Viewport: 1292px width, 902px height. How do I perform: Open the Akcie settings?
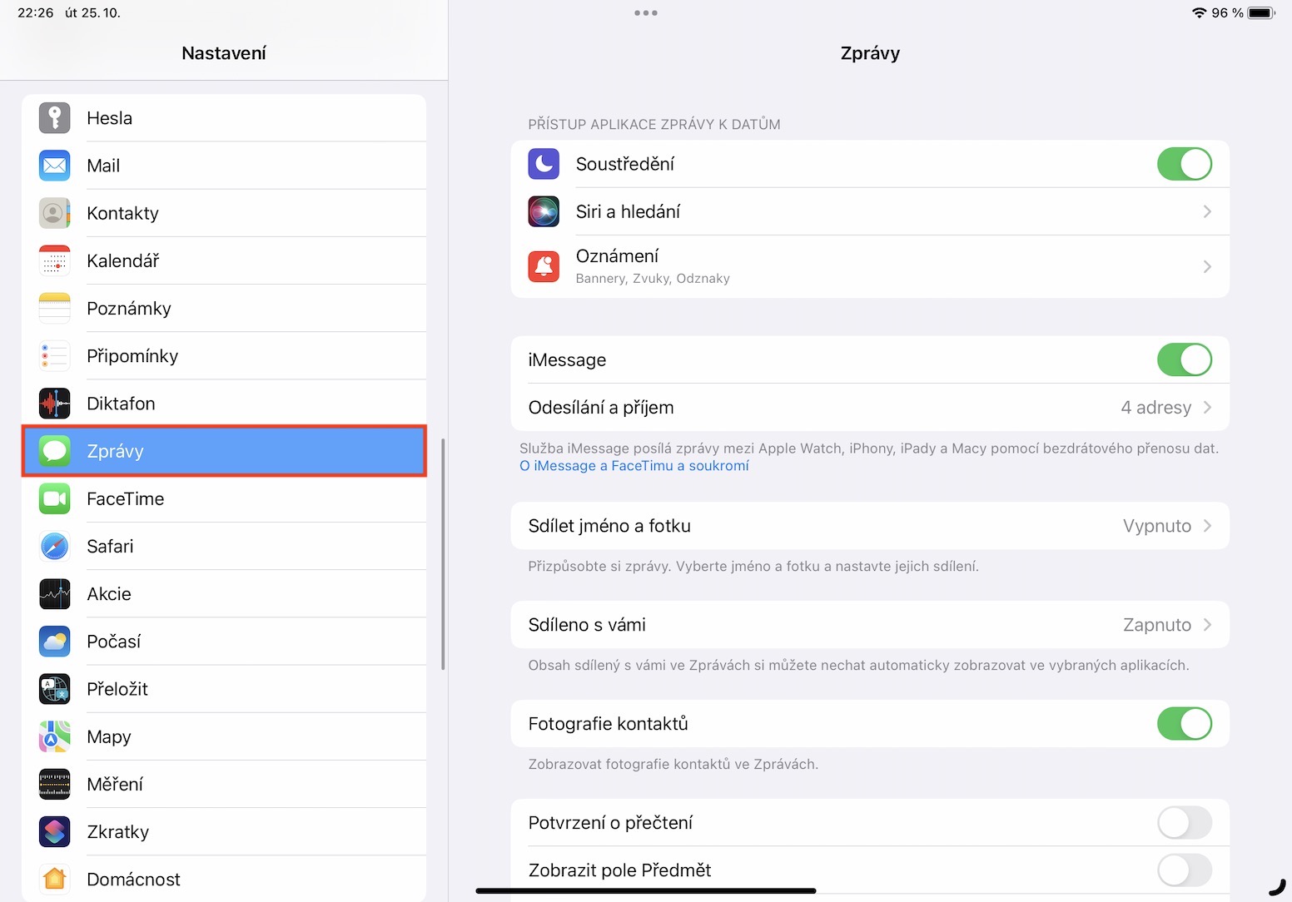224,594
